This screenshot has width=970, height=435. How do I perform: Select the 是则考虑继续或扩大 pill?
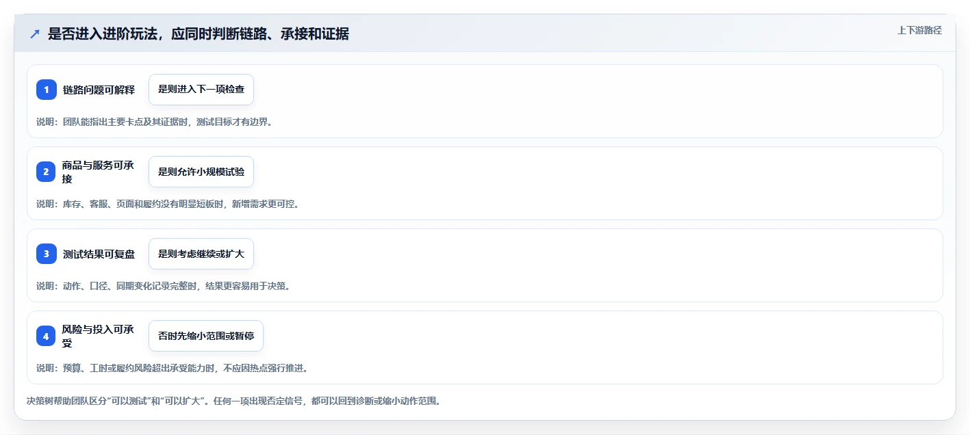[x=201, y=254]
